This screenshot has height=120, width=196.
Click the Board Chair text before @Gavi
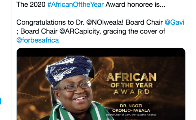coord(144,22)
